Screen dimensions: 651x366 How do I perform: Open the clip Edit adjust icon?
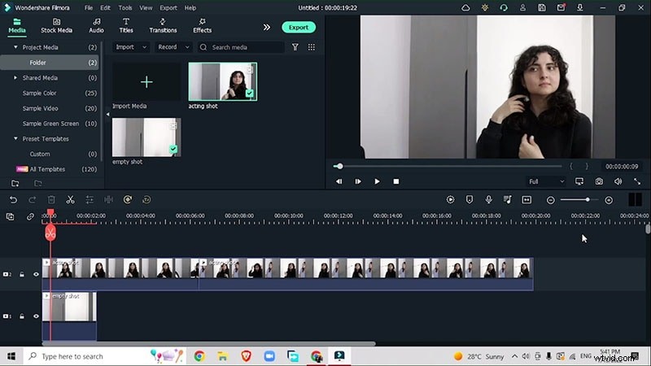coord(90,200)
